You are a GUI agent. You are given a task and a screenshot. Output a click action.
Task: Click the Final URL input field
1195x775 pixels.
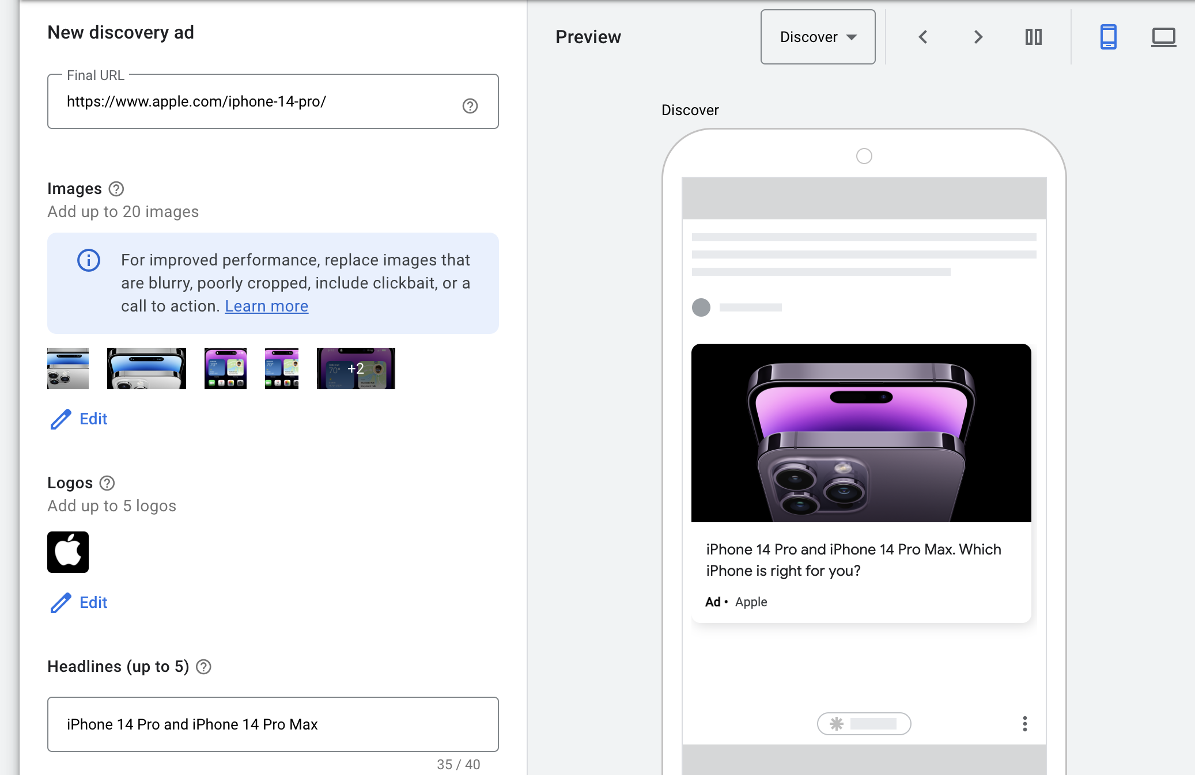[273, 101]
